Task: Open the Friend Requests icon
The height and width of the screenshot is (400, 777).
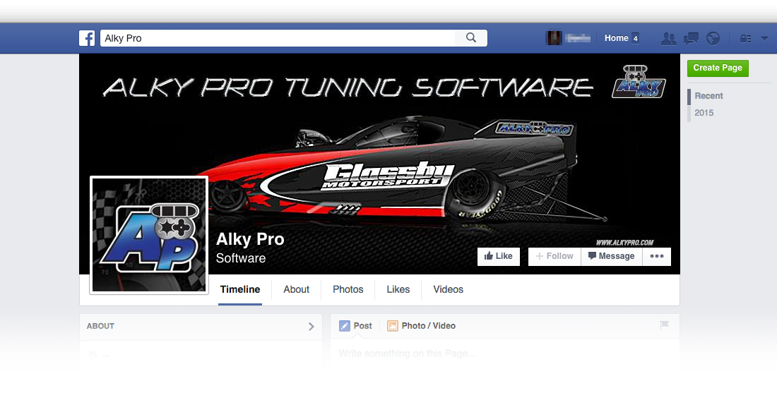Action: click(x=668, y=38)
